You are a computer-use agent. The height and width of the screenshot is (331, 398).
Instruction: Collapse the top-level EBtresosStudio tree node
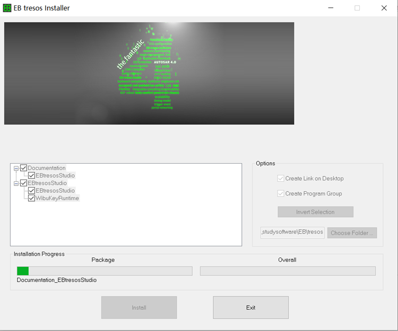pyautogui.click(x=16, y=183)
